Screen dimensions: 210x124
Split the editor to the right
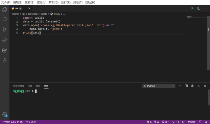(x=199, y=8)
